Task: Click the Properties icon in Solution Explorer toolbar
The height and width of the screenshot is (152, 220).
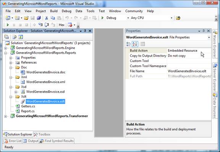Action: pos(6,37)
